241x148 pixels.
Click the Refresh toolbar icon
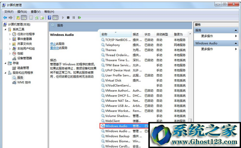pos(37,18)
